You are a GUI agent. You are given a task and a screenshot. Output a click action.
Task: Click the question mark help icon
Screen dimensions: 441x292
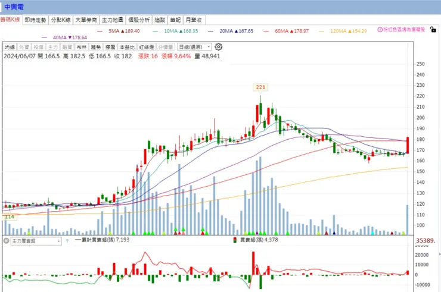pos(67,241)
